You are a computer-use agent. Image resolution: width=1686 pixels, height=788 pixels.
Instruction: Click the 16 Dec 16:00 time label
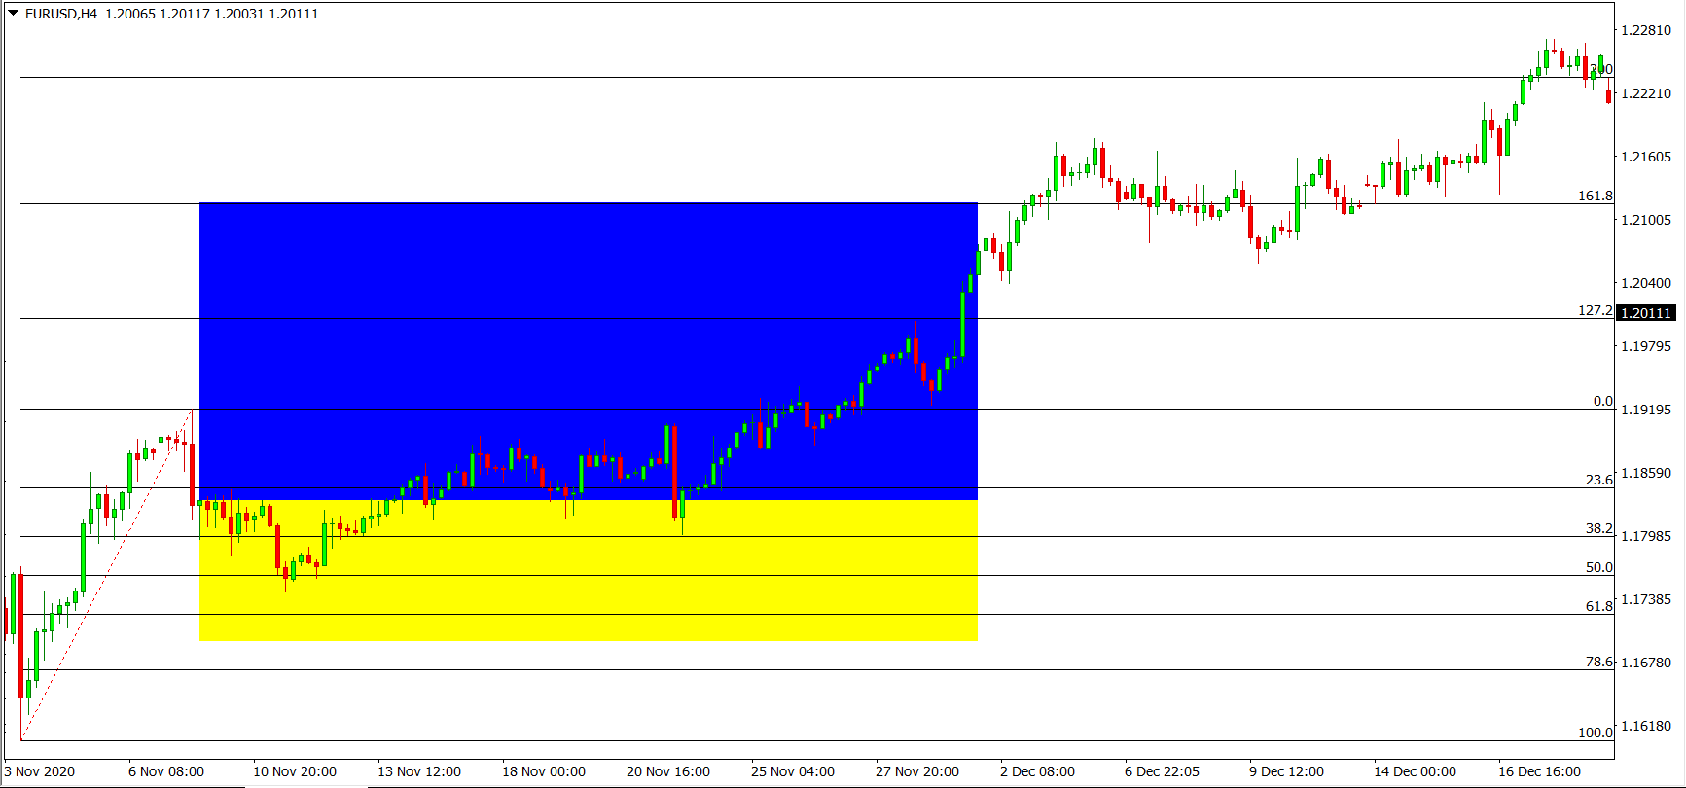click(x=1540, y=771)
